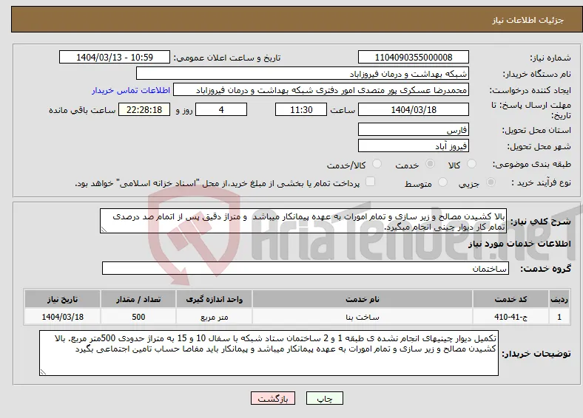
Task: Click the توضیحات خریدار label
Action: point(536,354)
